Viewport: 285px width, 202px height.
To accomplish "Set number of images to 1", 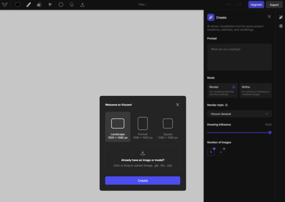I will [x=211, y=152].
